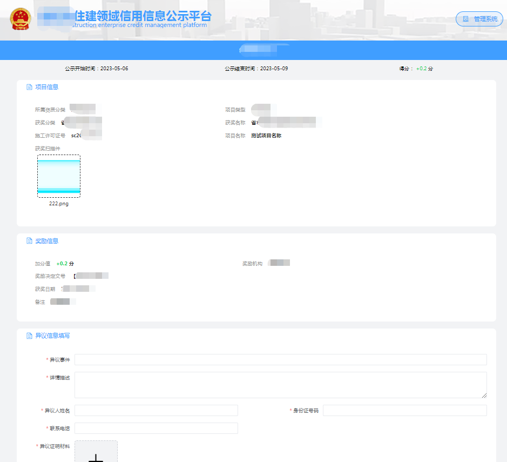Click the national emblem logo
The image size is (507, 462).
[x=21, y=19]
